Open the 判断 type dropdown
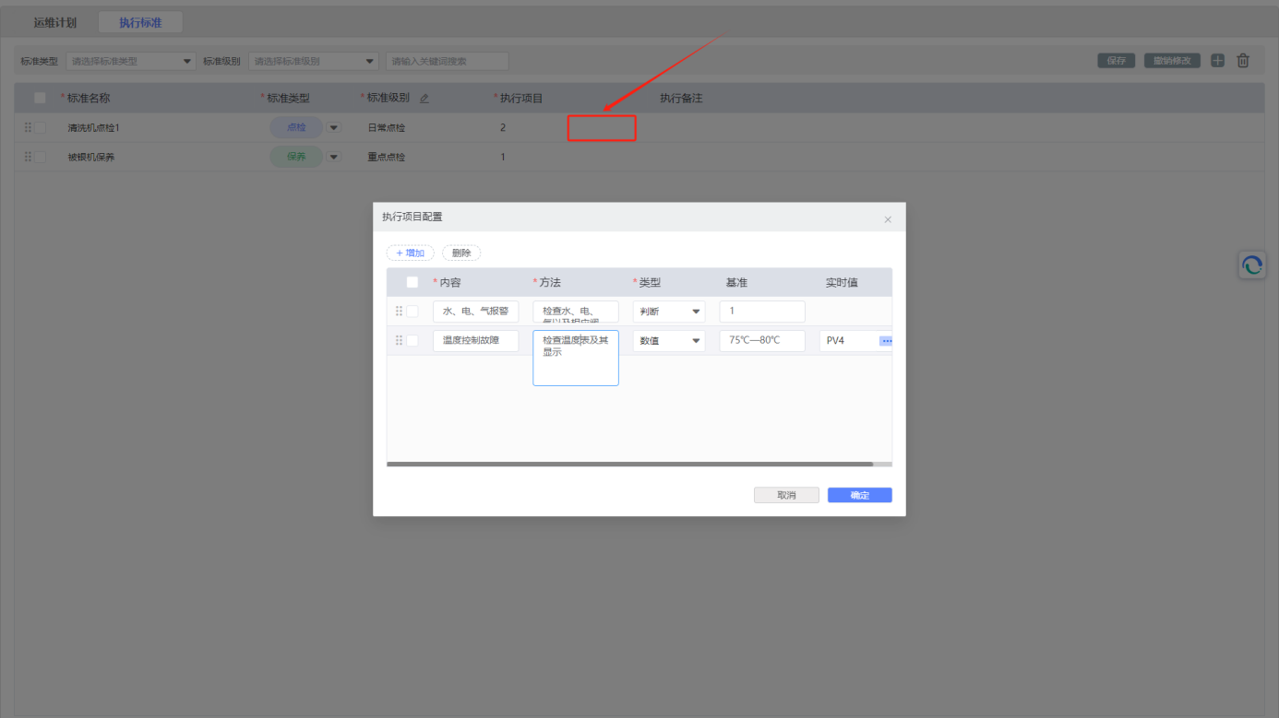1279x718 pixels. pos(668,312)
